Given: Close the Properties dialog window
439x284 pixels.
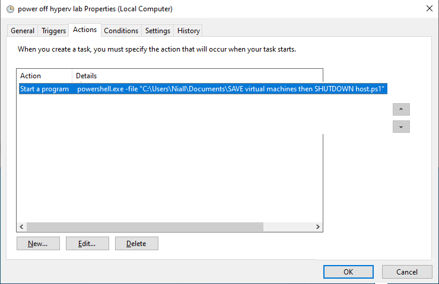Looking at the screenshot, I should pyautogui.click(x=429, y=8).
